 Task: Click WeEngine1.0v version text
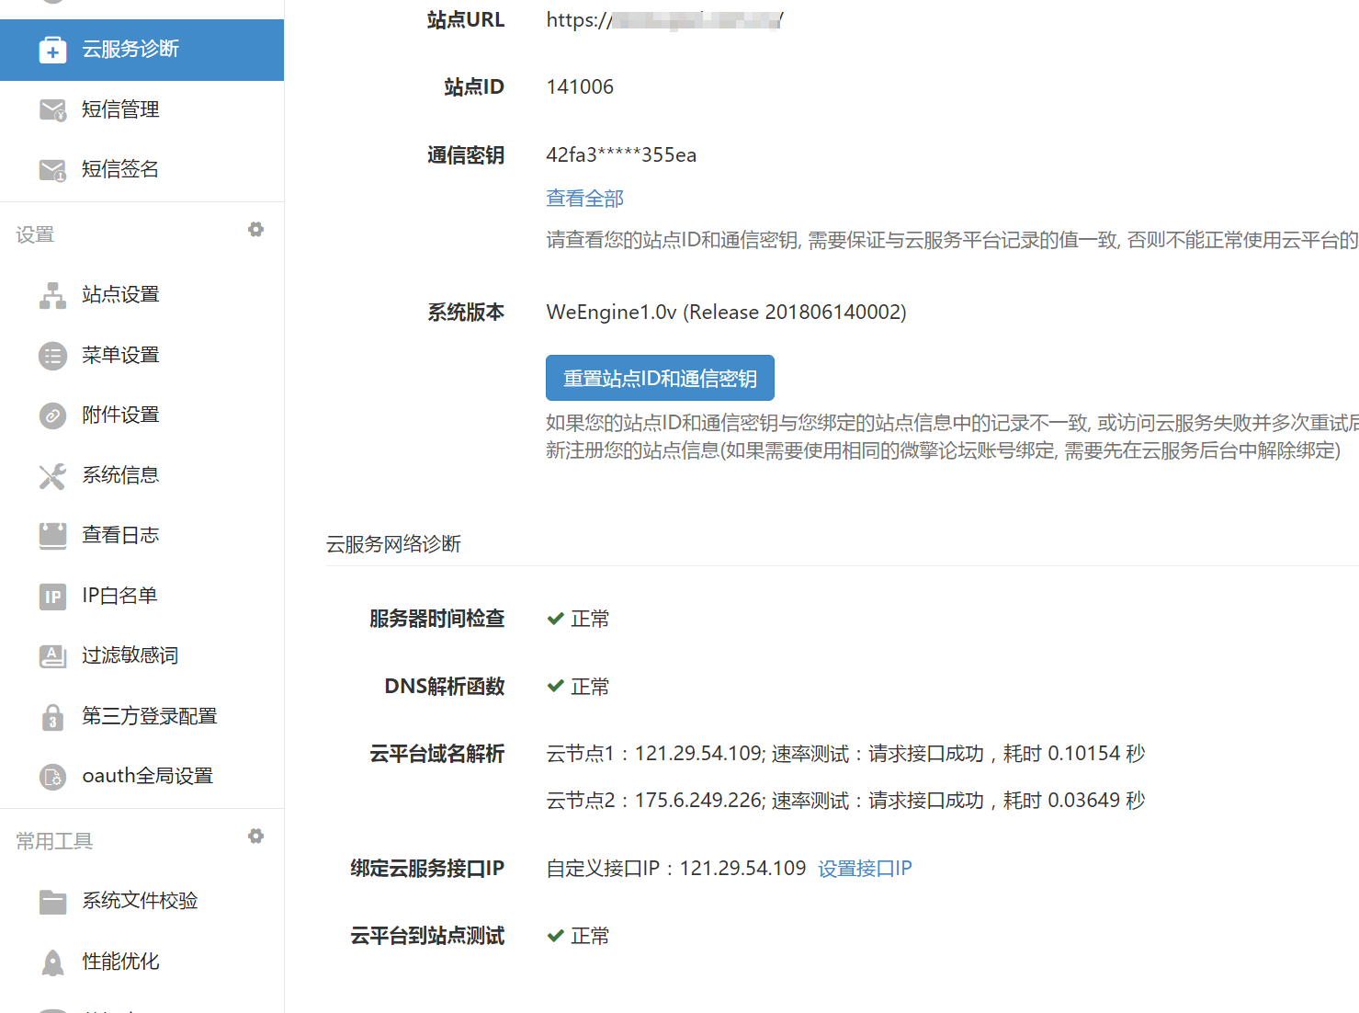[726, 313]
